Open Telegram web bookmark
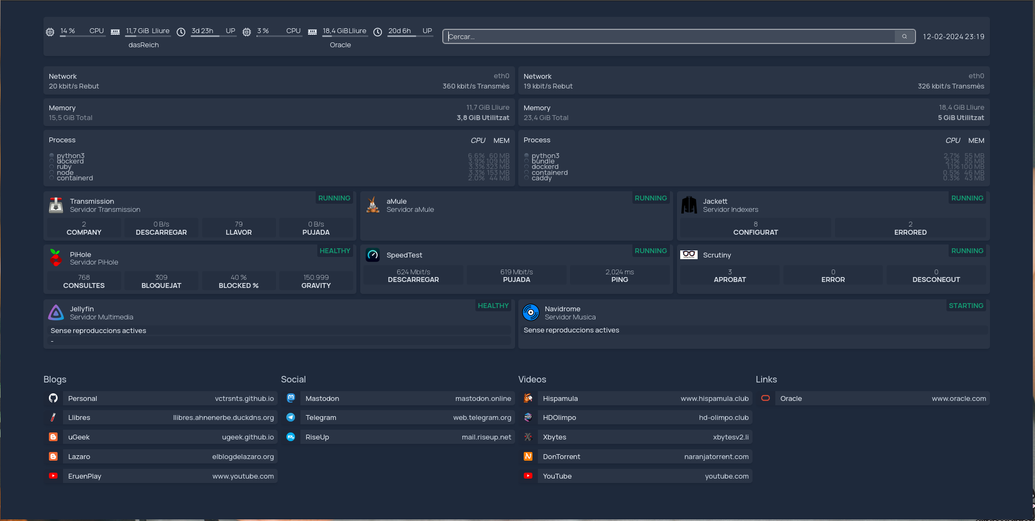Screen dimensions: 1035x521 coord(407,418)
